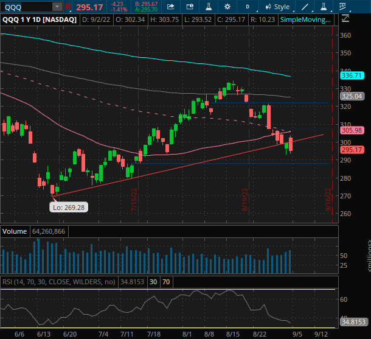Click the 6/13 date on the time axis
The image size is (371, 339).
44,334
